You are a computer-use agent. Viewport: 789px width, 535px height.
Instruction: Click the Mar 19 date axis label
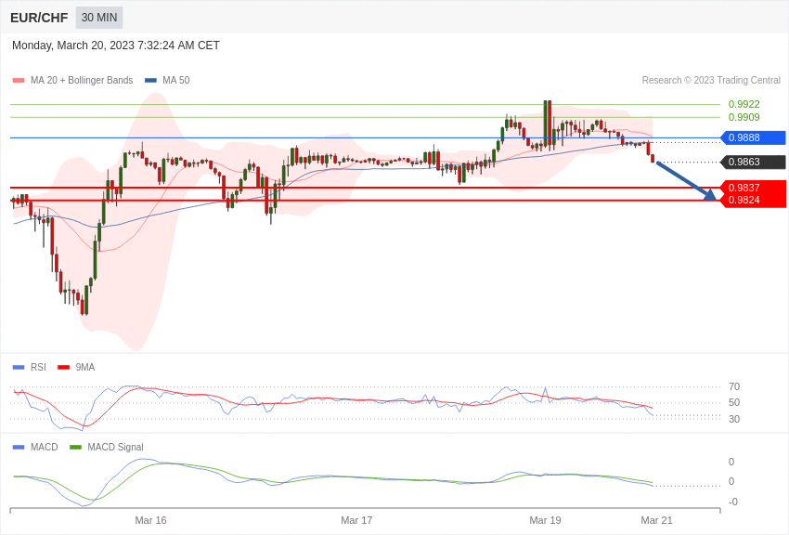coord(545,520)
